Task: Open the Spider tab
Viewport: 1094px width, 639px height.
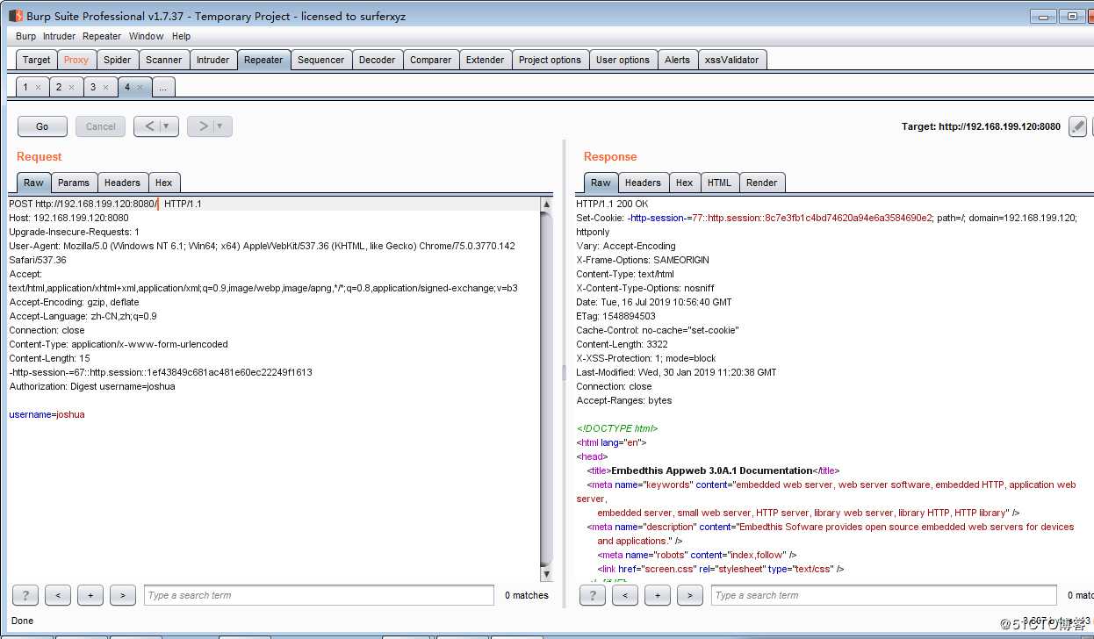Action: click(118, 60)
